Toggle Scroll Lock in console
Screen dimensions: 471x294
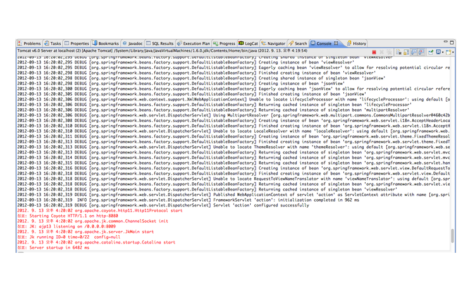(406, 52)
